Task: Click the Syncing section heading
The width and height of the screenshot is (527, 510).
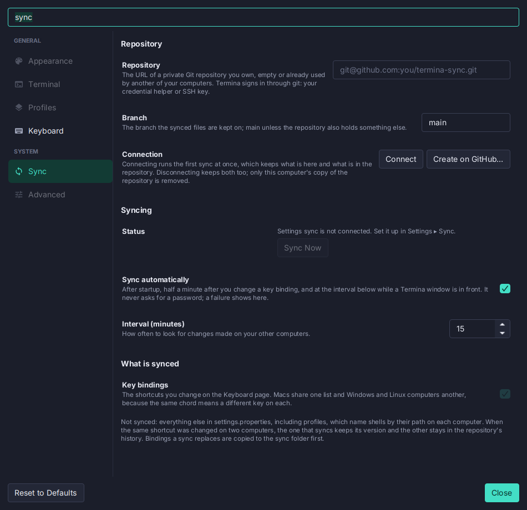Action: tap(136, 210)
